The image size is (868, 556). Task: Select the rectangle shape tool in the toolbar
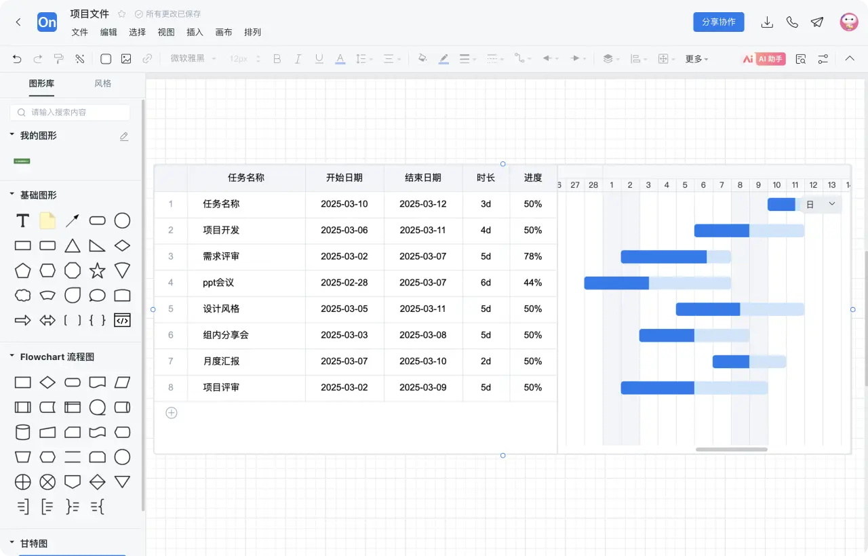point(105,59)
